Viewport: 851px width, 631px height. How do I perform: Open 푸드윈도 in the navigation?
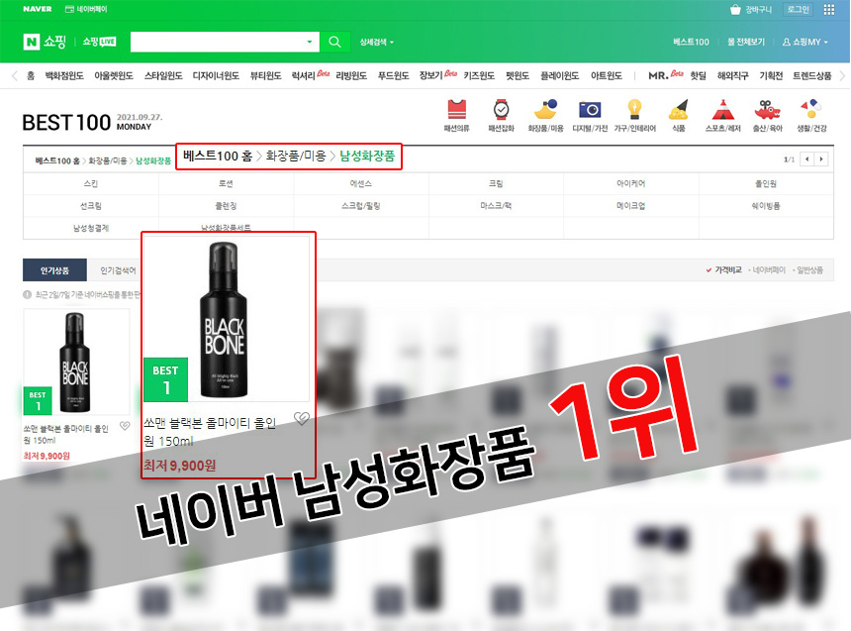[x=394, y=76]
